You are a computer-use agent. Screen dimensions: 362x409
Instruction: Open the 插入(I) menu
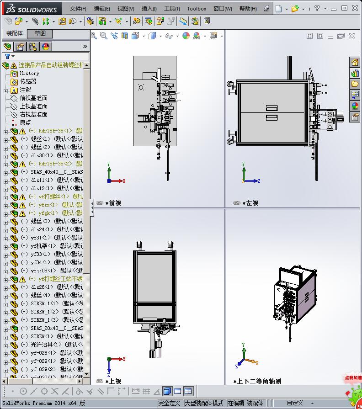149,9
